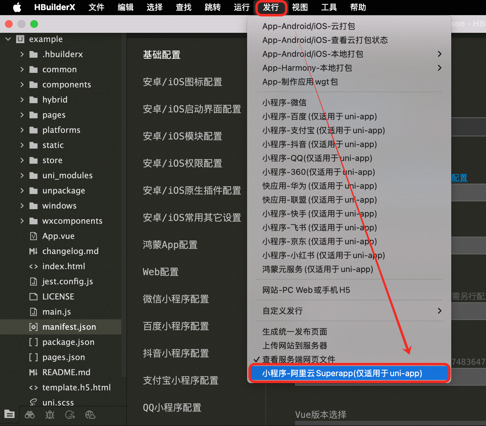Open QQ小程序配置 section

point(172,408)
